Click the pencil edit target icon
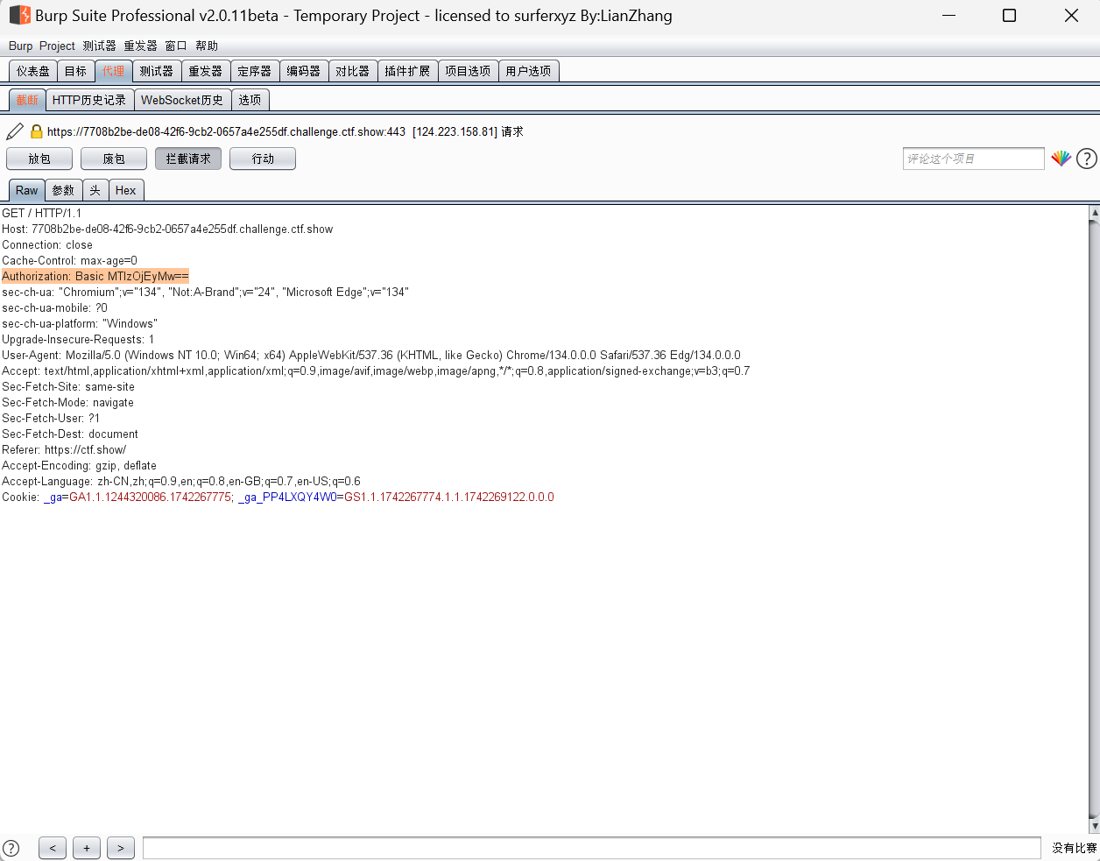This screenshot has height=861, width=1100. pyautogui.click(x=15, y=131)
